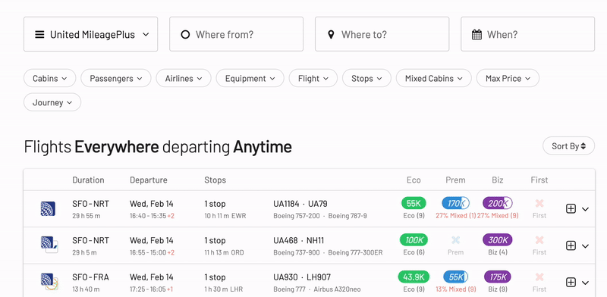607x297 pixels.
Task: Click the UA1184 · UA79 flight numbers
Action: point(300,203)
